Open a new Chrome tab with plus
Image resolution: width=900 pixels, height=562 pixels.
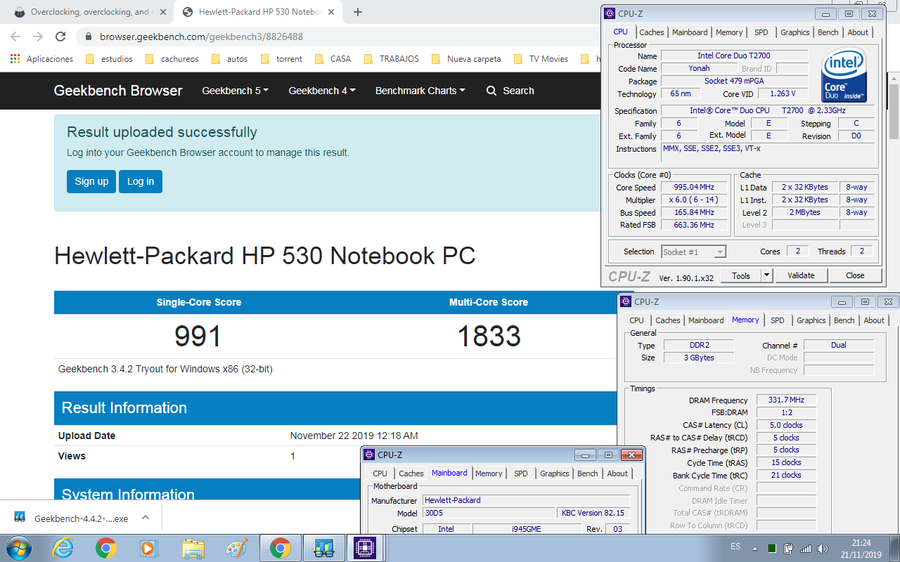[x=357, y=12]
